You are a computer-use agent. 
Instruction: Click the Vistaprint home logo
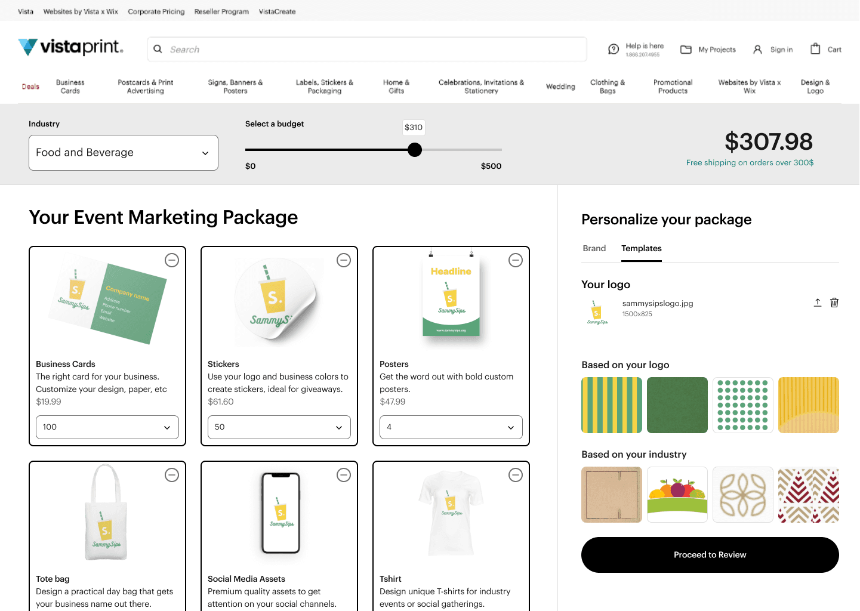click(x=70, y=47)
